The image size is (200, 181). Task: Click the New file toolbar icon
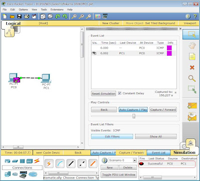point(5,17)
